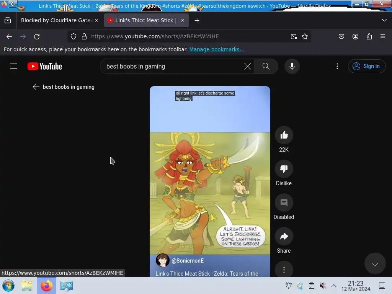This screenshot has height=294, width=392.
Task: Toggle picture-in-picture from address bar
Action: coord(294,36)
